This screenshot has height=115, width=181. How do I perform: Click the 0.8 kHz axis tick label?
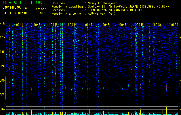[2, 80]
